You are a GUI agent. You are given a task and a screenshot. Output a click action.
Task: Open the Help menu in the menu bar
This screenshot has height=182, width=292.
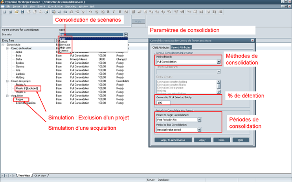coord(93,7)
